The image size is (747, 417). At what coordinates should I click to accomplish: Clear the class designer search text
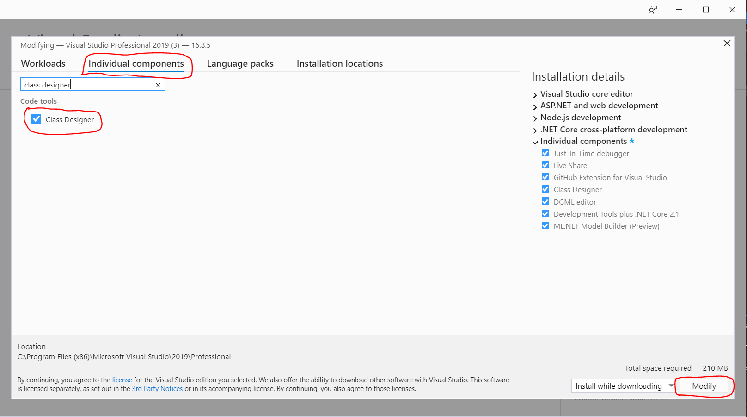(x=158, y=85)
